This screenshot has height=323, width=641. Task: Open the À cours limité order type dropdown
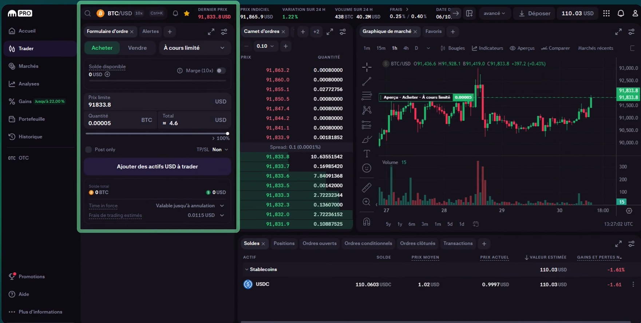click(194, 48)
